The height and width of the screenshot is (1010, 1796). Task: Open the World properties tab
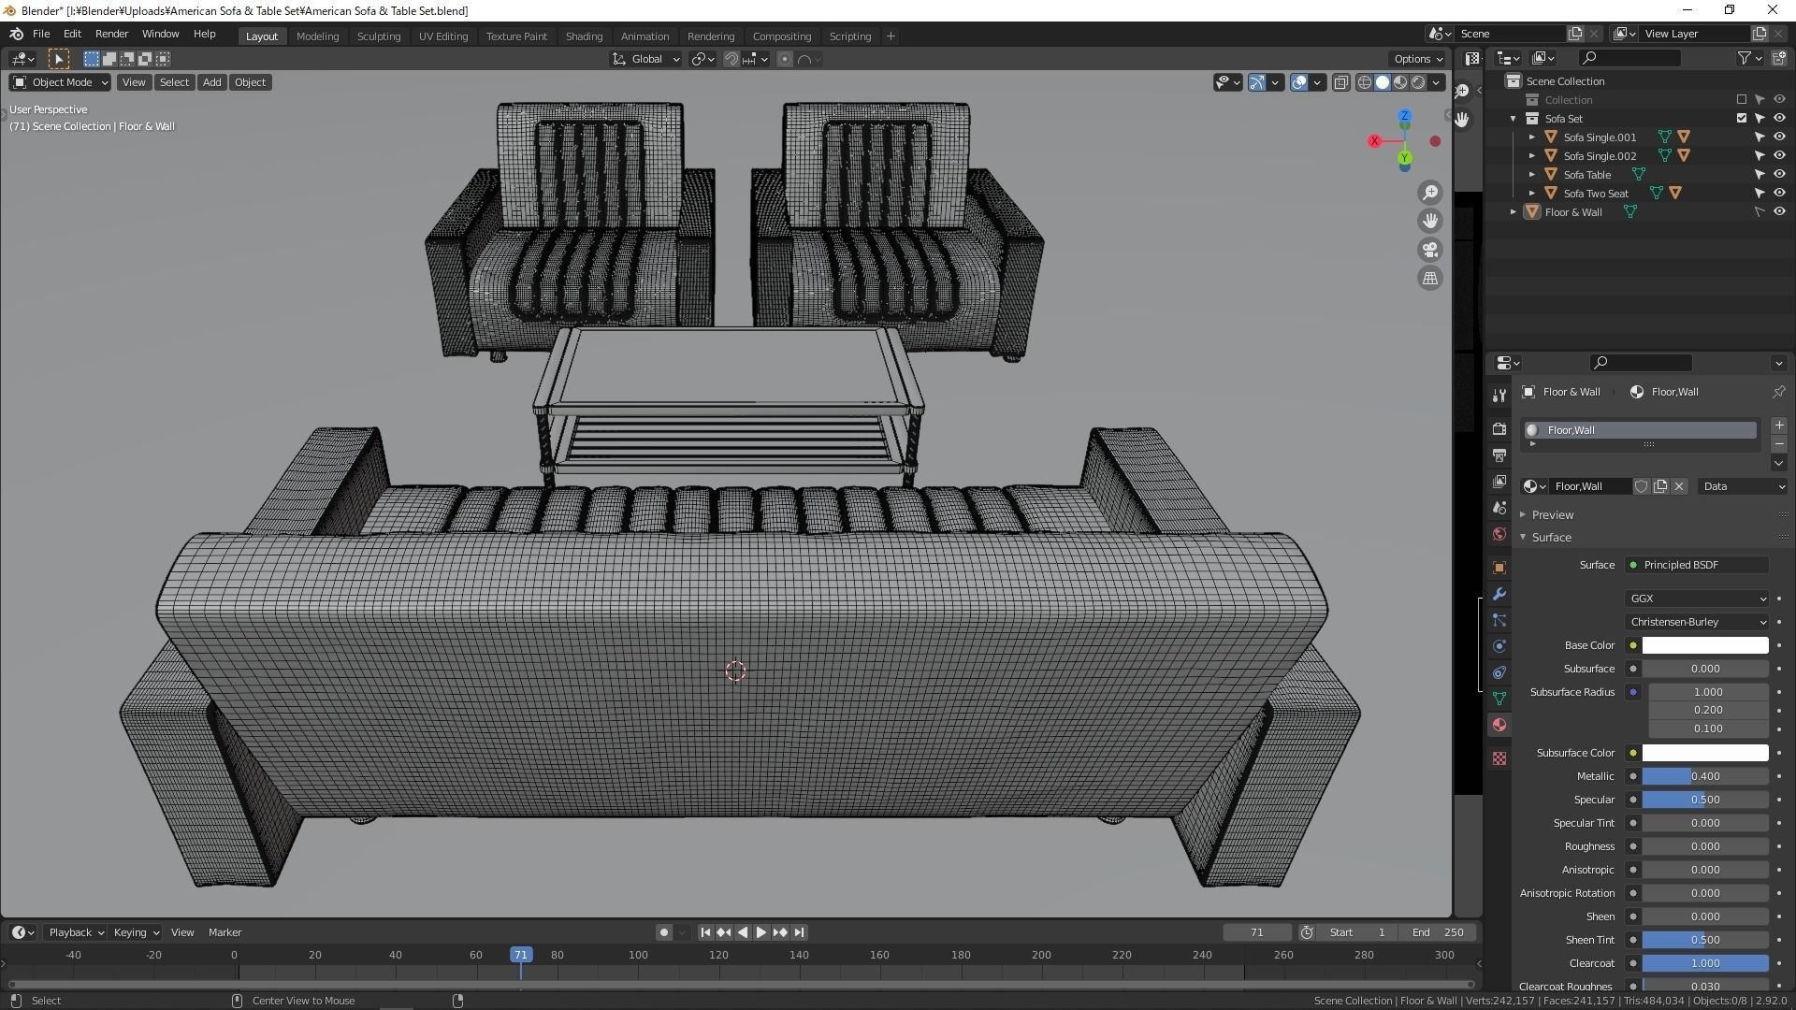click(x=1499, y=534)
